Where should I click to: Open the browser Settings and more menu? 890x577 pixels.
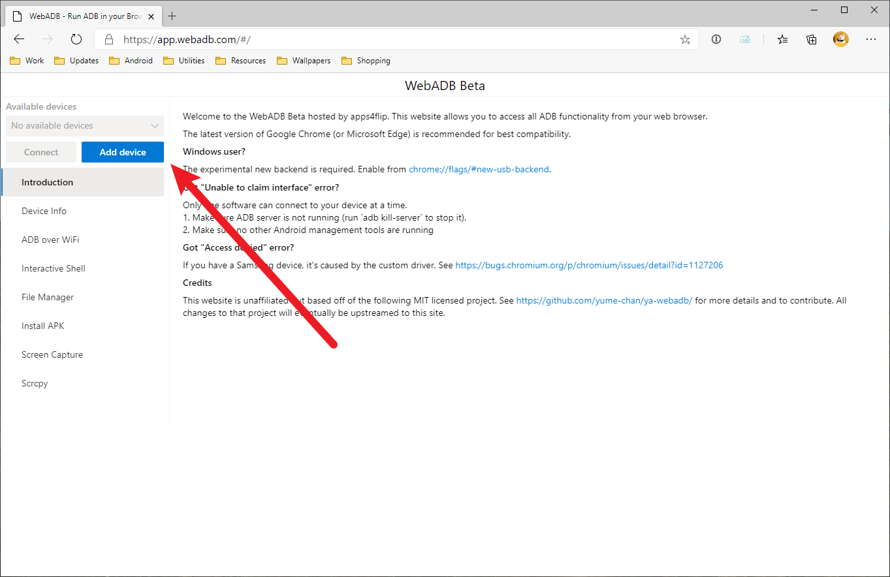pyautogui.click(x=871, y=39)
